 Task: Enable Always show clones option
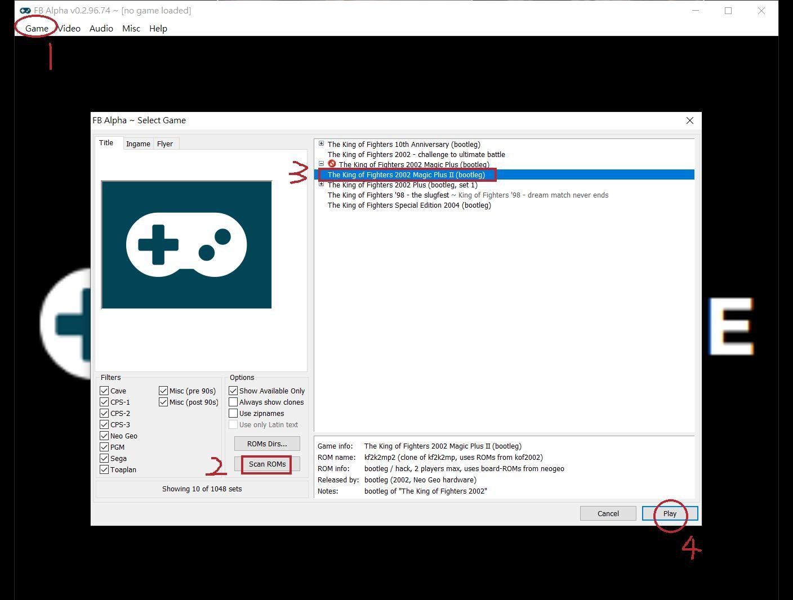(233, 402)
